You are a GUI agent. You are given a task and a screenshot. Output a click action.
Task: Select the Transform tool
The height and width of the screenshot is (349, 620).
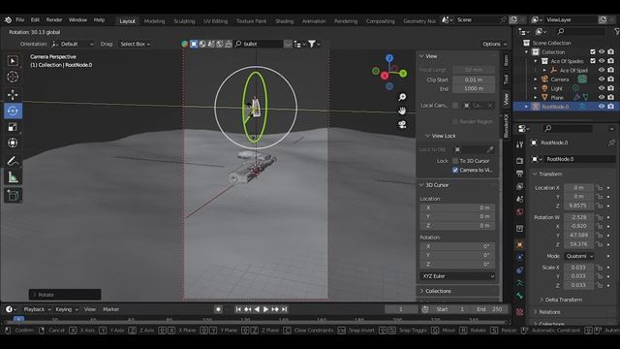click(x=13, y=143)
